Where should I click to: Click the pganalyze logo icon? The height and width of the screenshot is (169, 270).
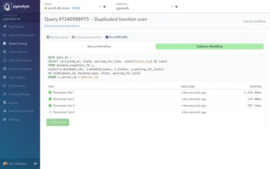coord(7,6)
